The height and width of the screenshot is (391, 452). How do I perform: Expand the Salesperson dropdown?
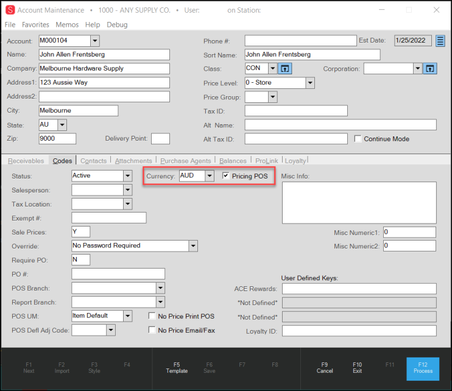point(128,190)
